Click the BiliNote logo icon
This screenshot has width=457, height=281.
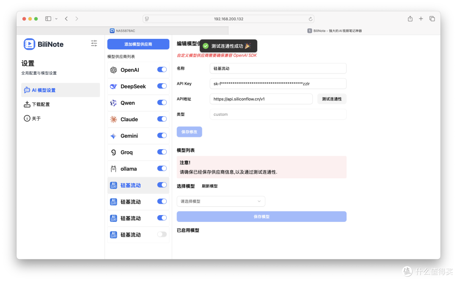(x=29, y=44)
